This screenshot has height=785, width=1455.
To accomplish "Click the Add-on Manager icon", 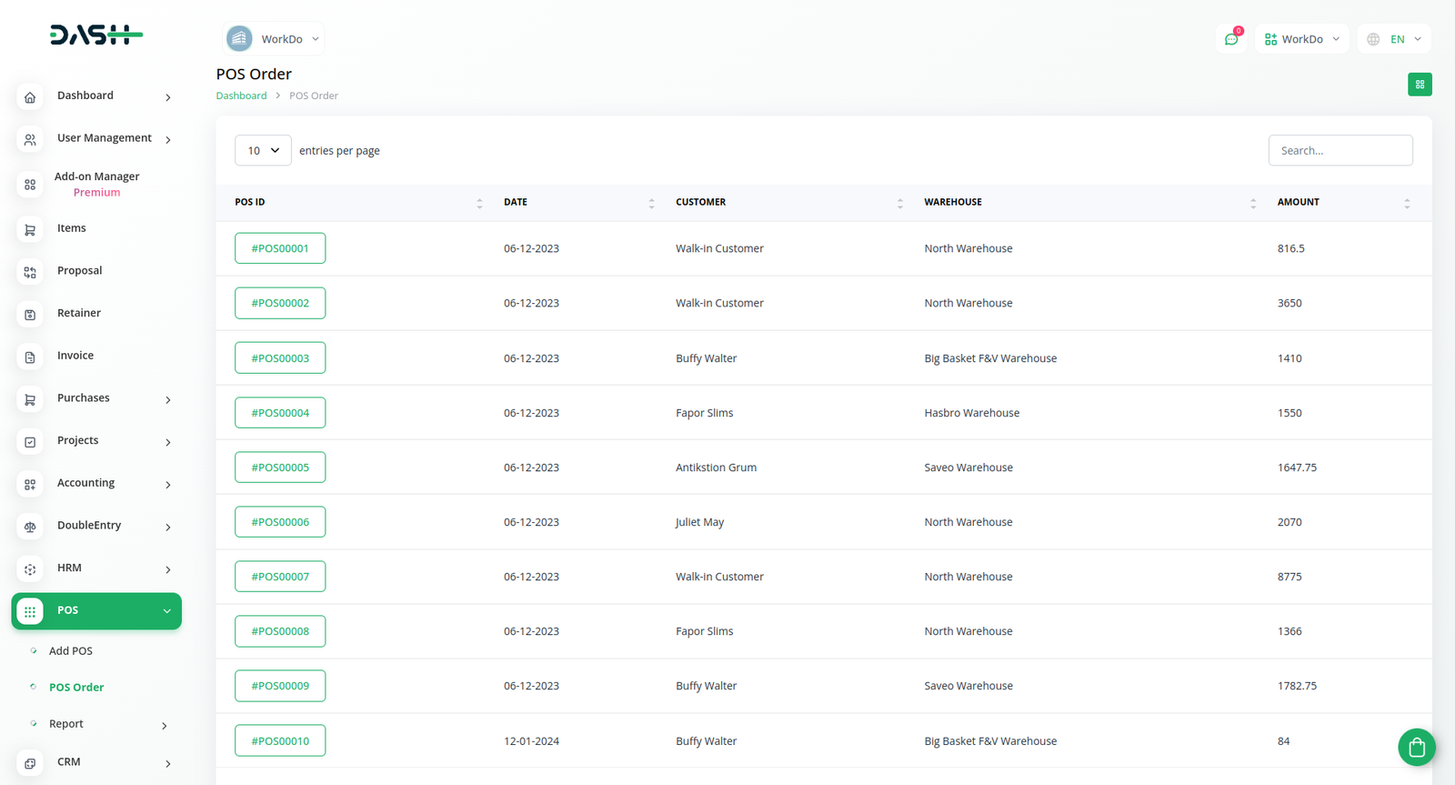I will (30, 185).
